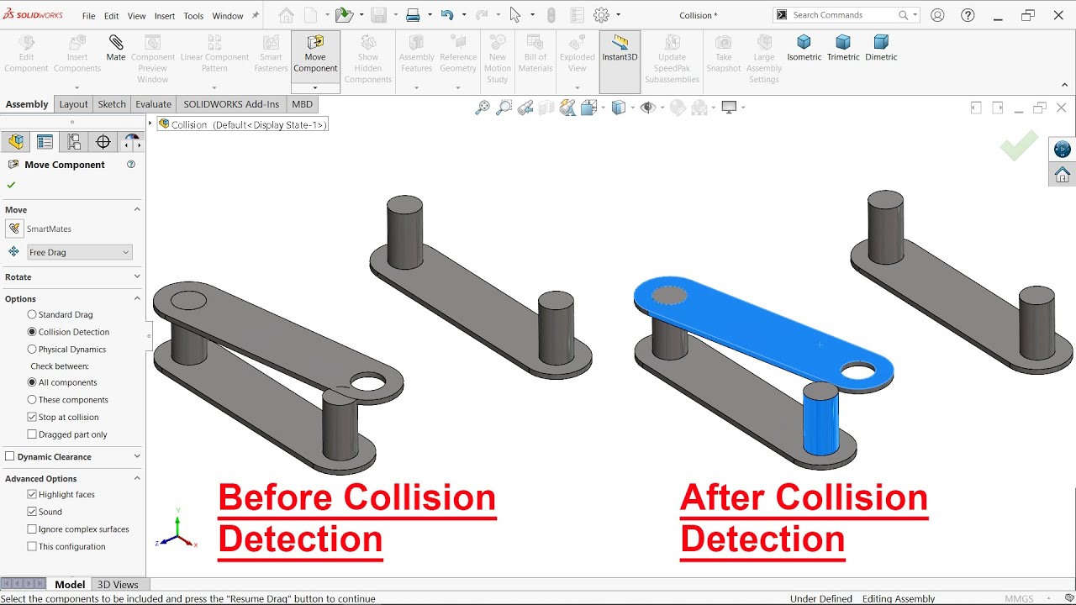
Task: Open the FeatureManager design tree tab
Action: point(16,142)
